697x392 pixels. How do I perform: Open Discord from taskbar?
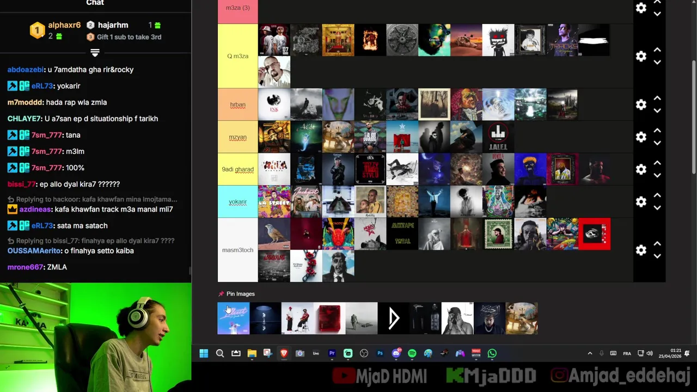(396, 353)
